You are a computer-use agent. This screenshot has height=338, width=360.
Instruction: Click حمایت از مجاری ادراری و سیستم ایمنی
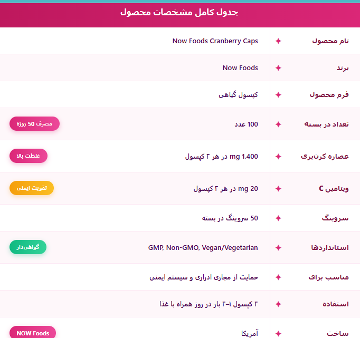204,277
